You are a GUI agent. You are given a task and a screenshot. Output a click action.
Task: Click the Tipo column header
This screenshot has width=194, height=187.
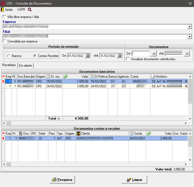point(60,134)
